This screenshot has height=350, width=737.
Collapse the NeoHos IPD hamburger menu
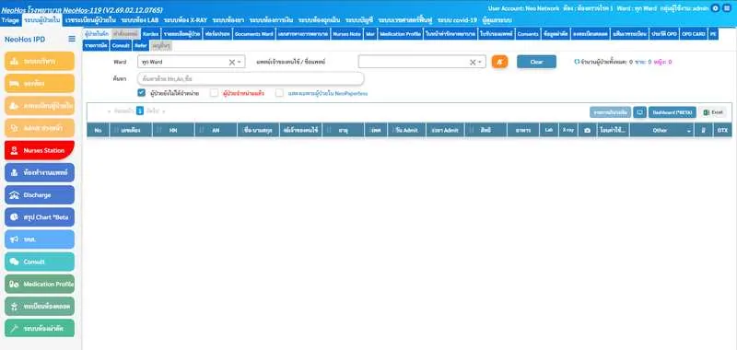(x=72, y=39)
